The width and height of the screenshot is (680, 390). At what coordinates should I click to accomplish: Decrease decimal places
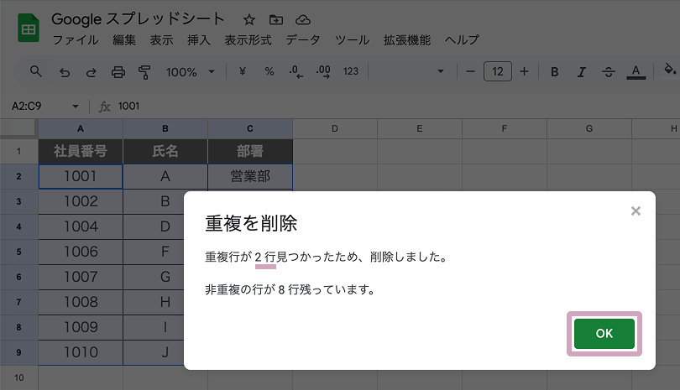click(296, 72)
